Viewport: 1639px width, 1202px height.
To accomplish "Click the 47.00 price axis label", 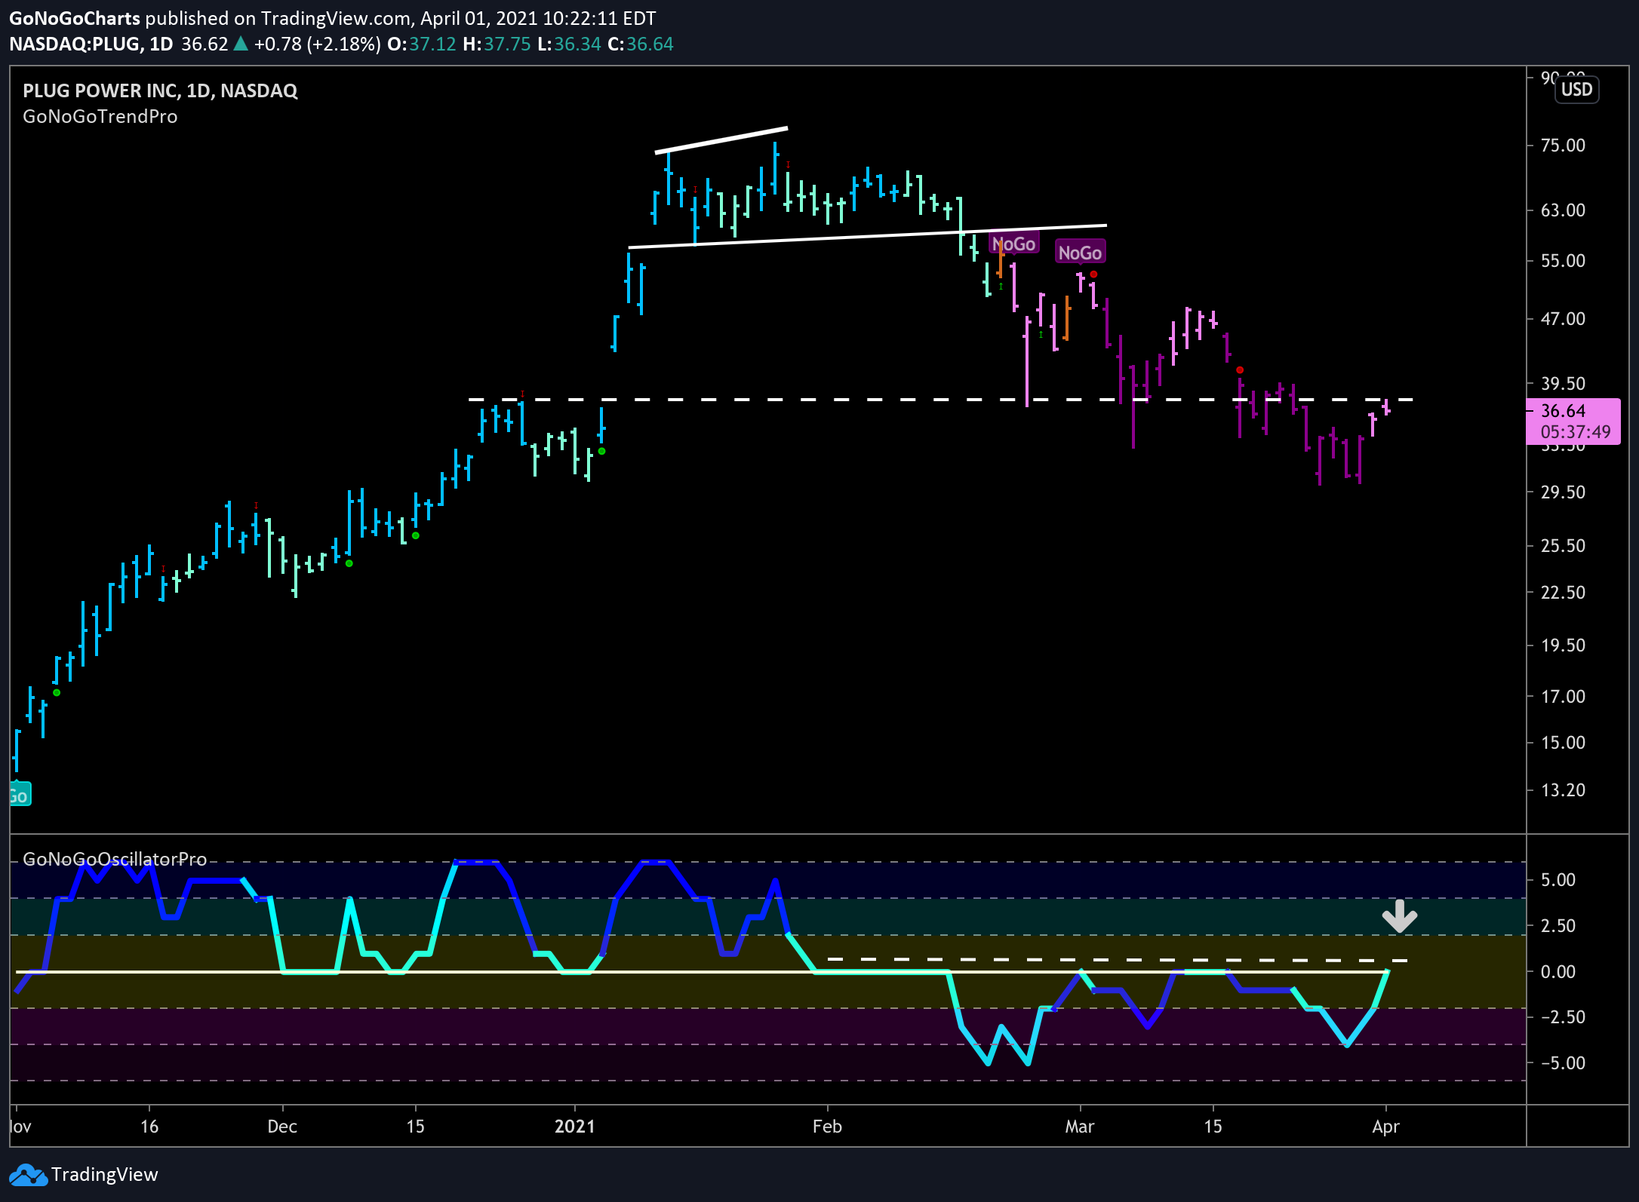I will pyautogui.click(x=1563, y=318).
